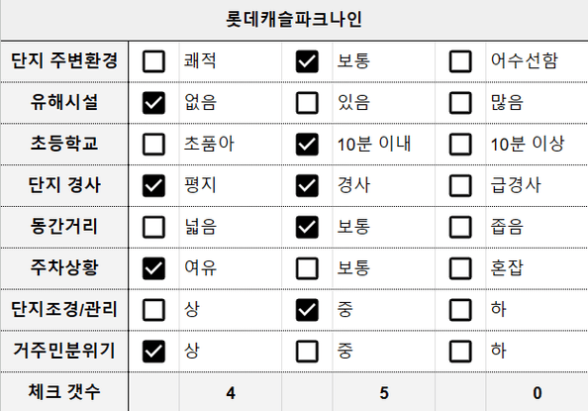
Task: Check the 좁음 checkbox for 동간거리
Action: pos(460,227)
